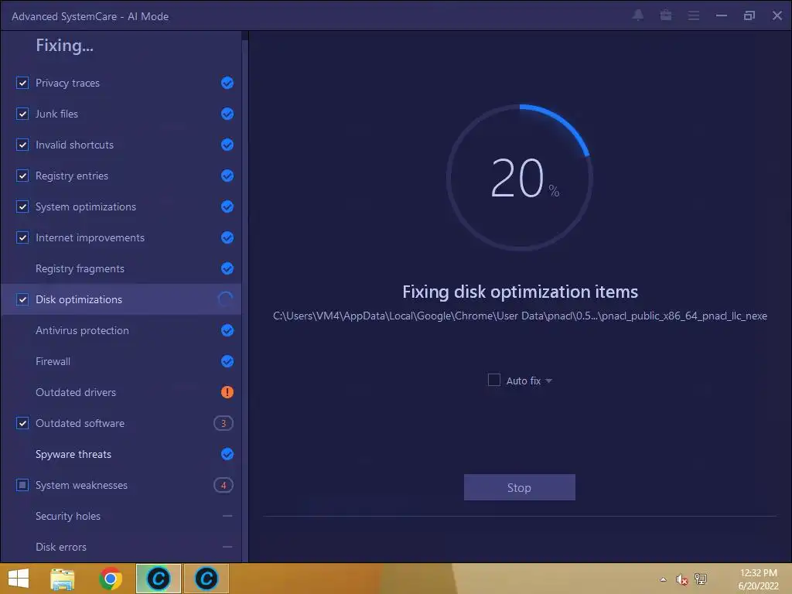
Task: Uncheck the Invalid shortcuts checkbox
Action: click(x=22, y=145)
